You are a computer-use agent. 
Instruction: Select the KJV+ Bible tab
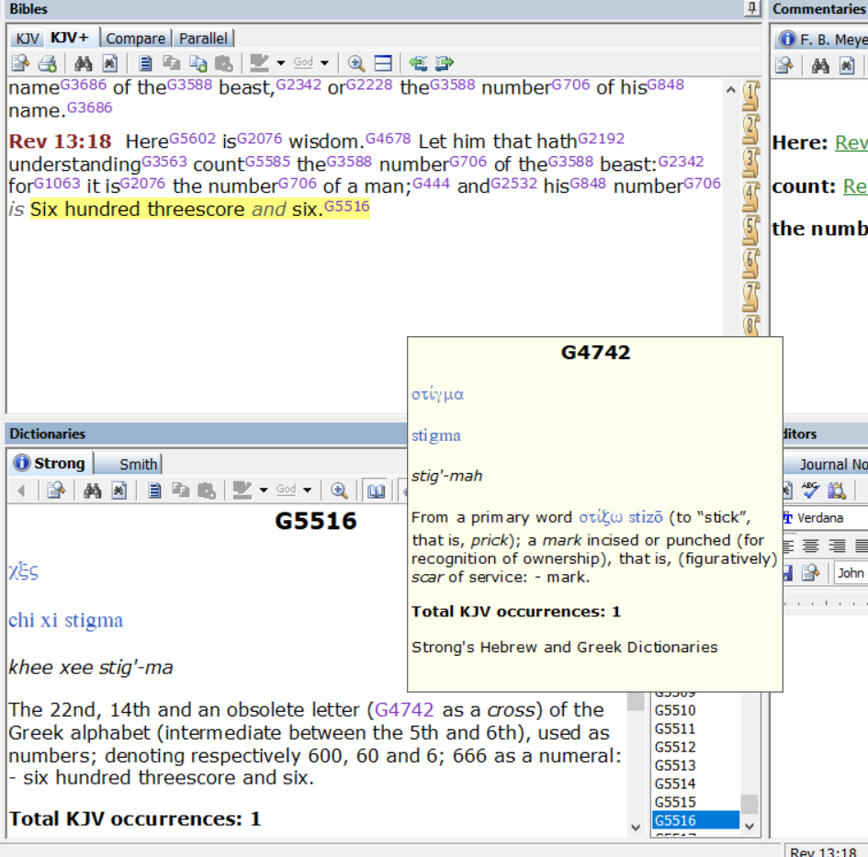[70, 38]
